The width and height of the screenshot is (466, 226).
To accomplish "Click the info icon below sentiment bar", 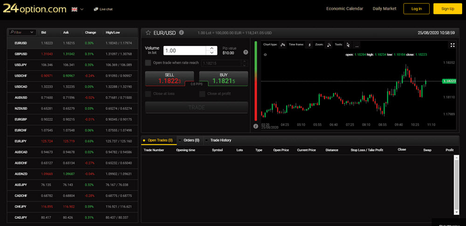I will click(x=255, y=126).
